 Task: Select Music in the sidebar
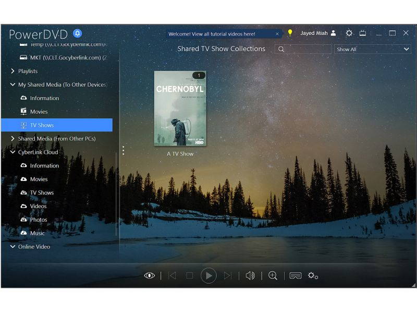click(x=37, y=233)
